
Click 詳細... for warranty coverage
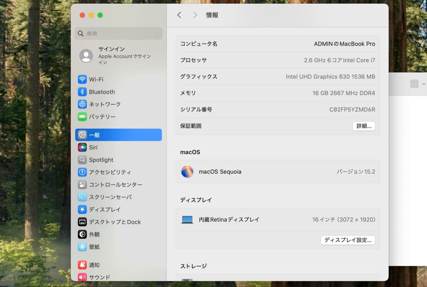point(363,126)
